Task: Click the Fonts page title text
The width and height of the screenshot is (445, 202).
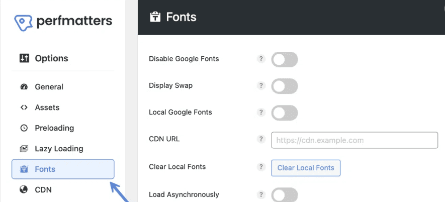Action: click(x=181, y=17)
